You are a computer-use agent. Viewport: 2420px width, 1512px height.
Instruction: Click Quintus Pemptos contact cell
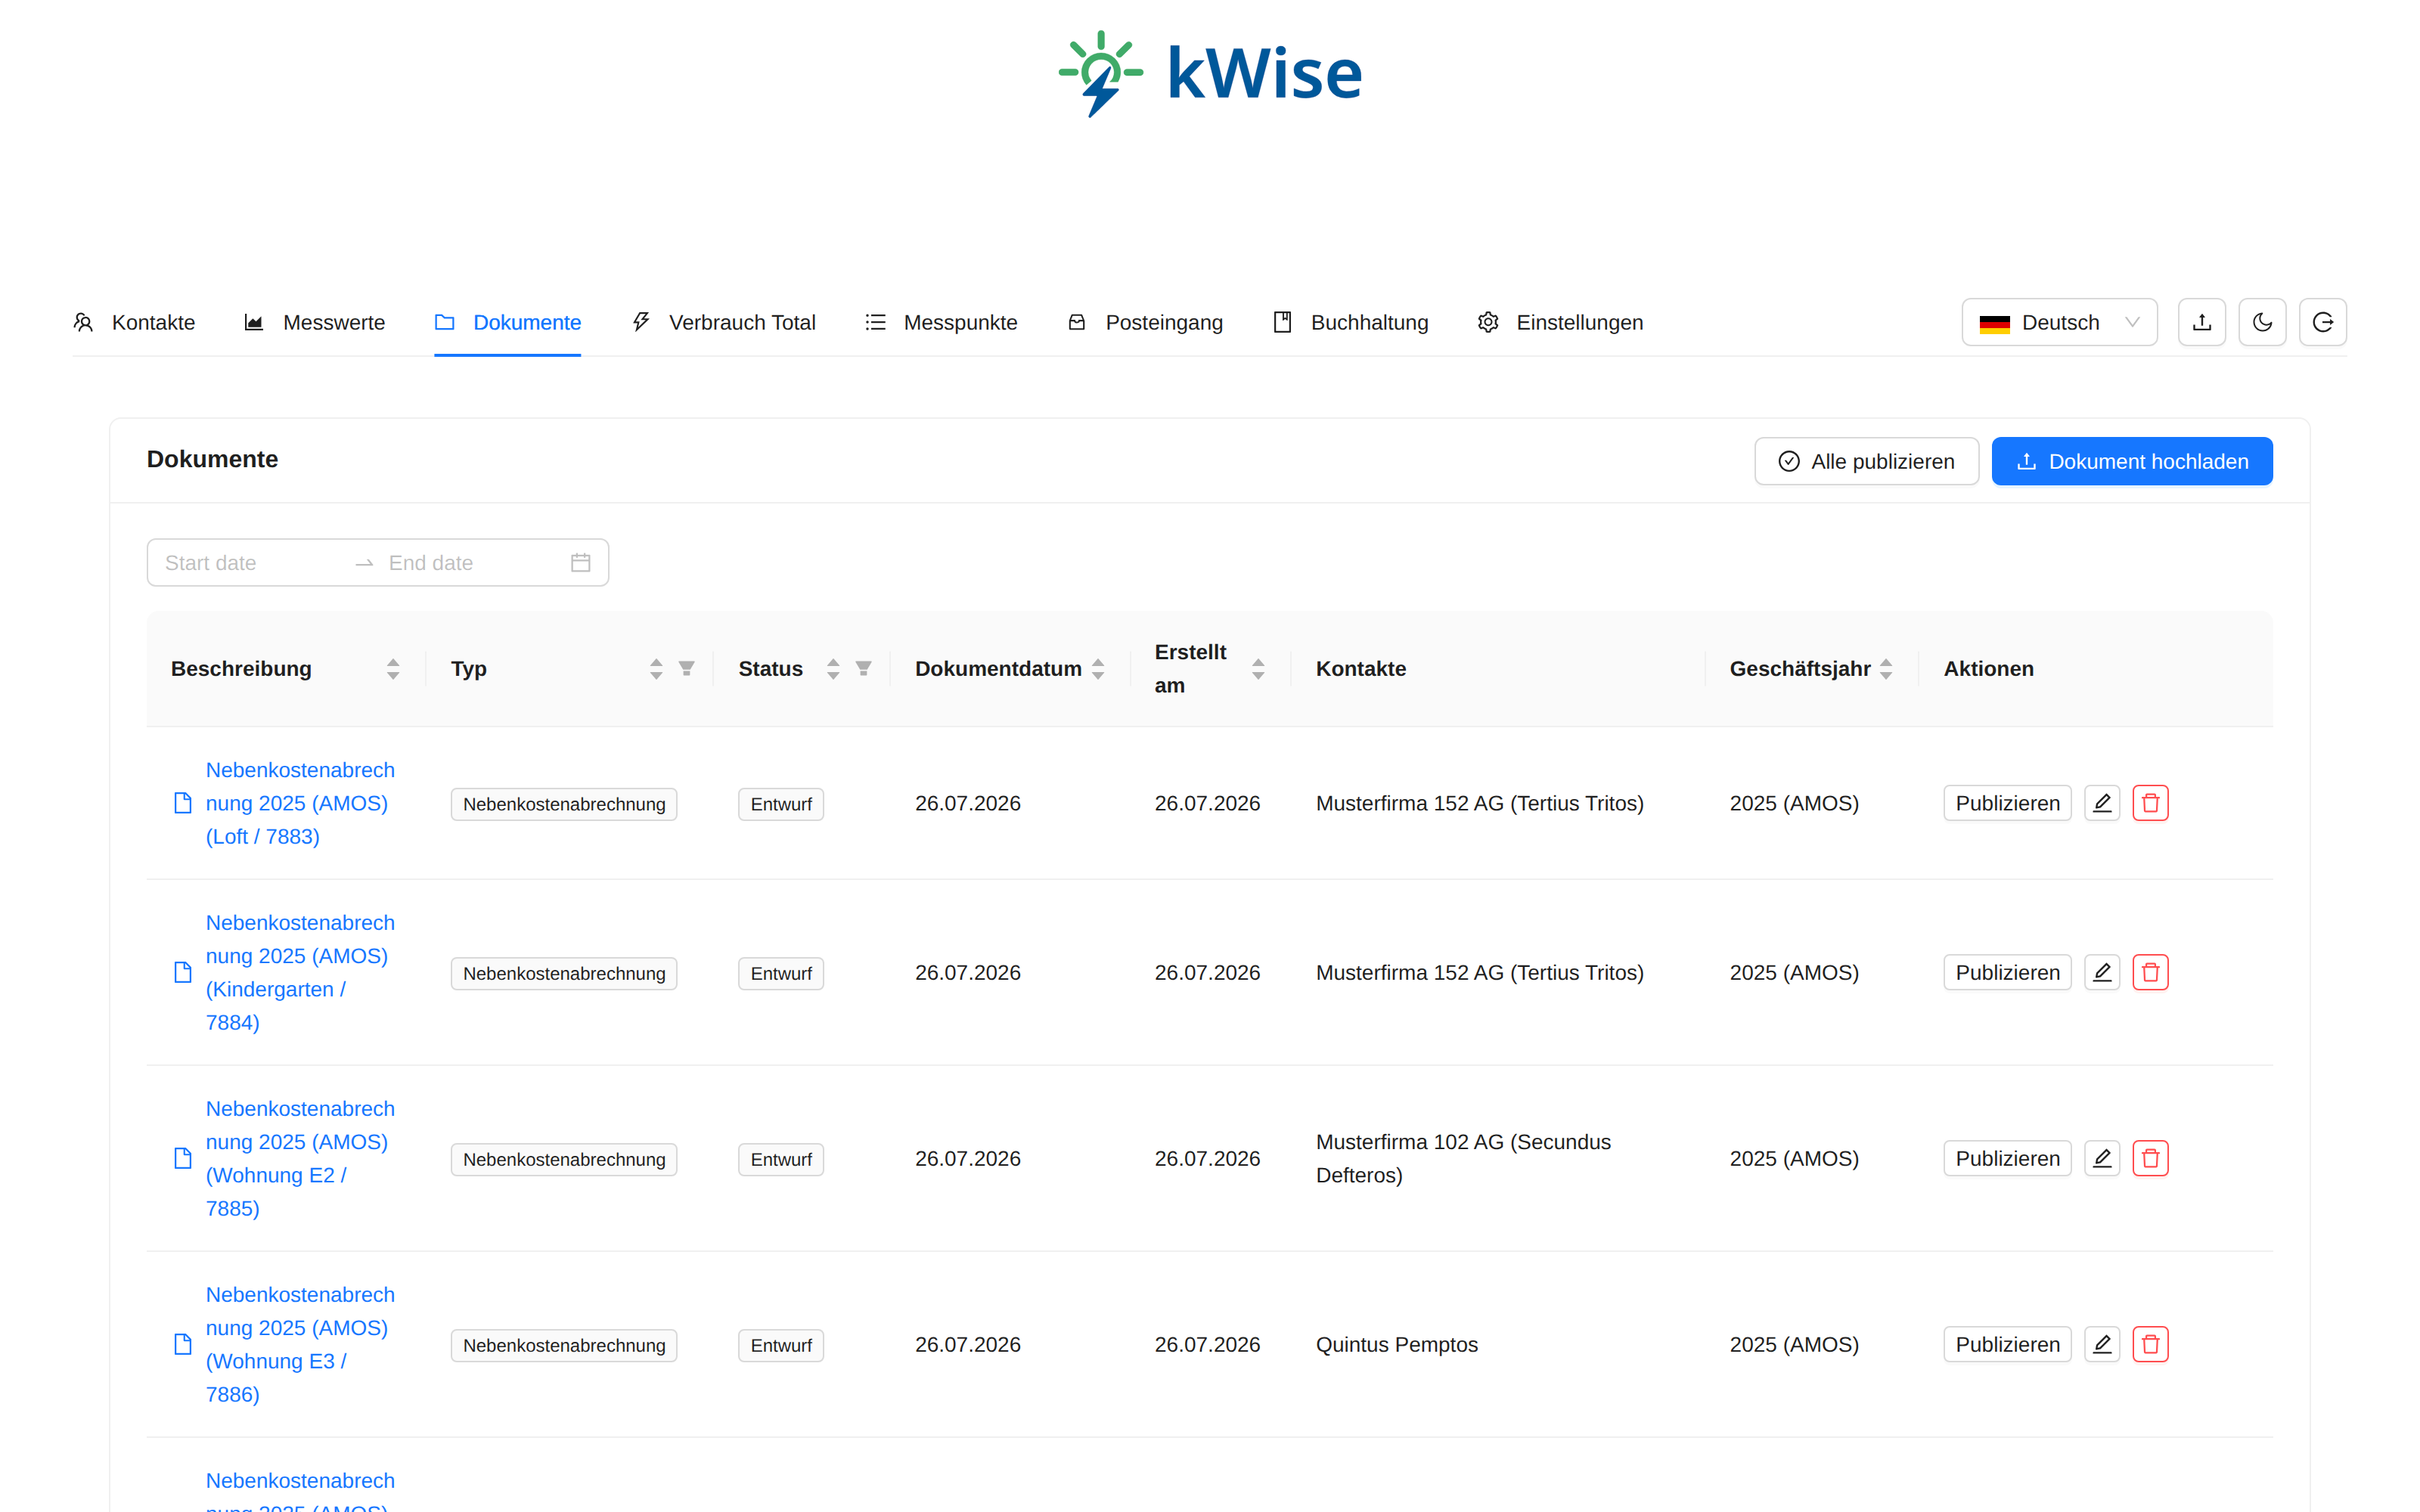[1396, 1344]
